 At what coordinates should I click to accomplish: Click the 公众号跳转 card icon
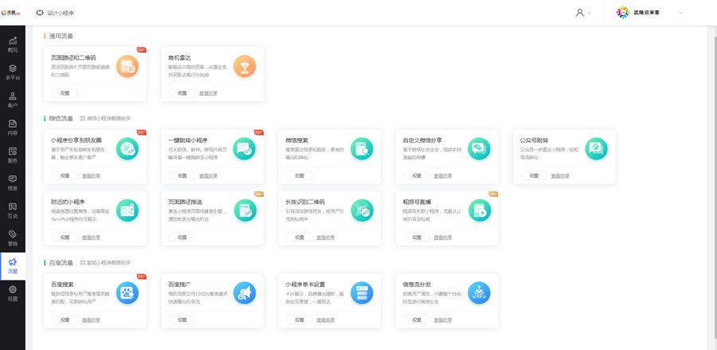tap(596, 148)
